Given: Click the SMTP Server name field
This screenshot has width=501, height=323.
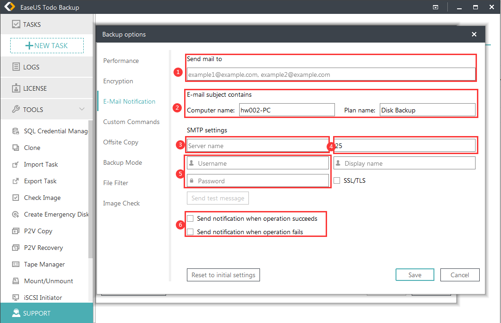Looking at the screenshot, I should point(258,146).
